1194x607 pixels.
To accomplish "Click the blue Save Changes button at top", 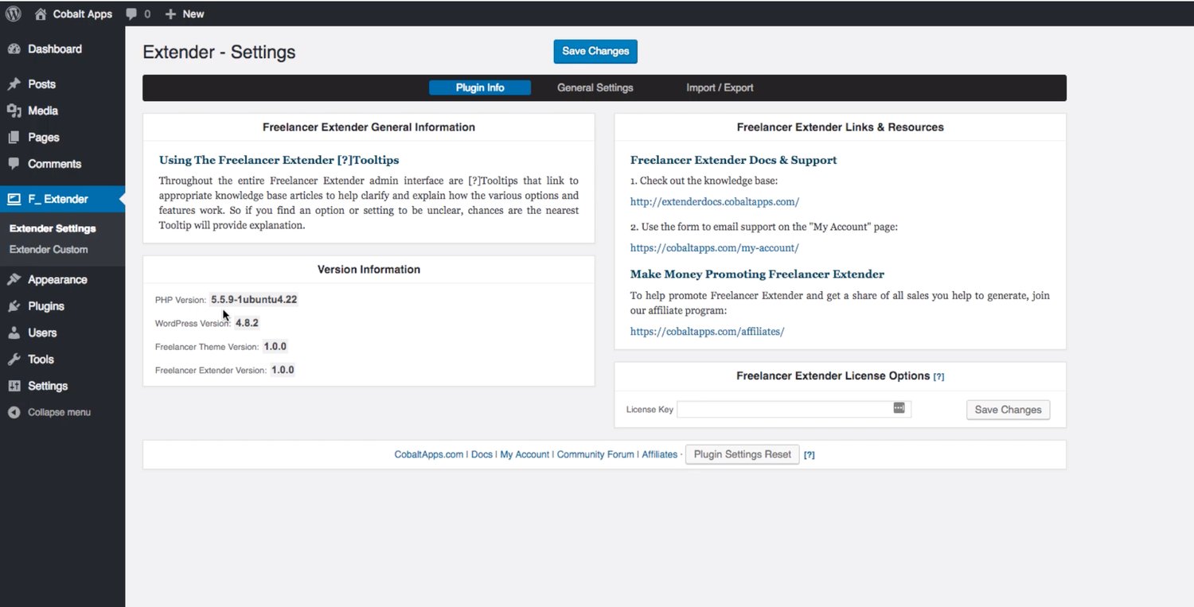I will (x=595, y=51).
